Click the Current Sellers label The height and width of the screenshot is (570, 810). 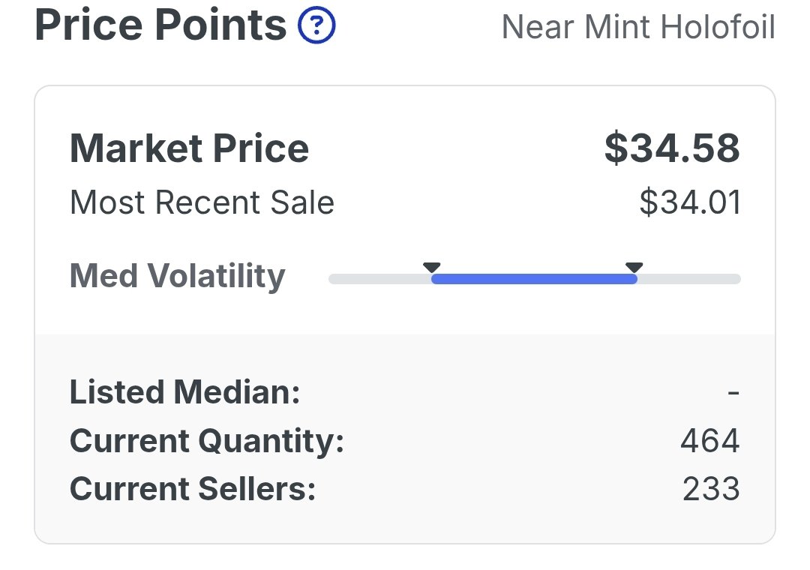(193, 489)
